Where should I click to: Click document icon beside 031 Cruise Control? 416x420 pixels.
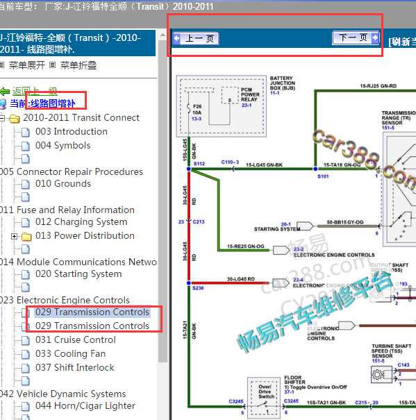[x=26, y=340]
